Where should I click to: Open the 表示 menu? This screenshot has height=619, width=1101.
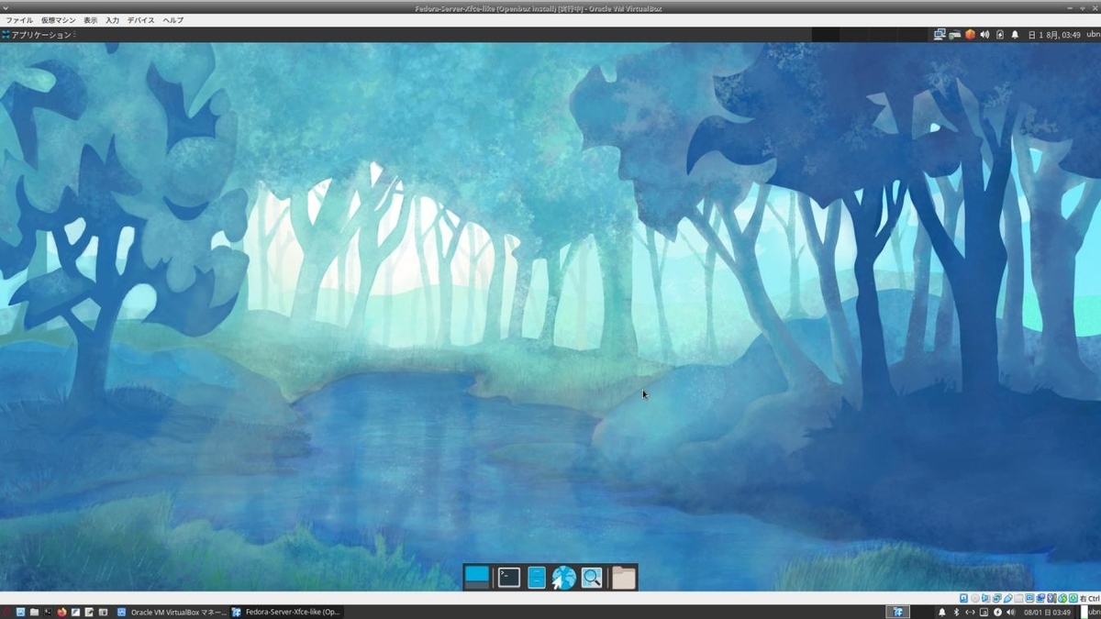click(90, 20)
